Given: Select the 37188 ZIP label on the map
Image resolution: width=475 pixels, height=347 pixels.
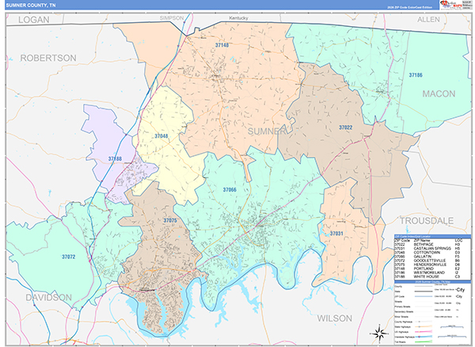Looking at the screenshot, I should click(115, 158).
